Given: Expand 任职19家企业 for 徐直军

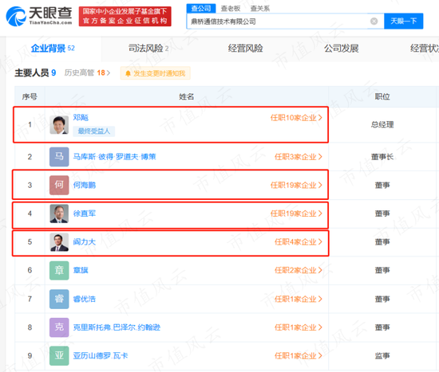Looking at the screenshot, I should click(296, 213).
